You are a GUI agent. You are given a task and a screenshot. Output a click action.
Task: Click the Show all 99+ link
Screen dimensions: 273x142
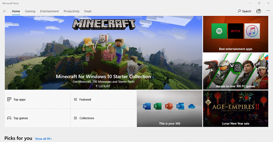tap(43, 139)
